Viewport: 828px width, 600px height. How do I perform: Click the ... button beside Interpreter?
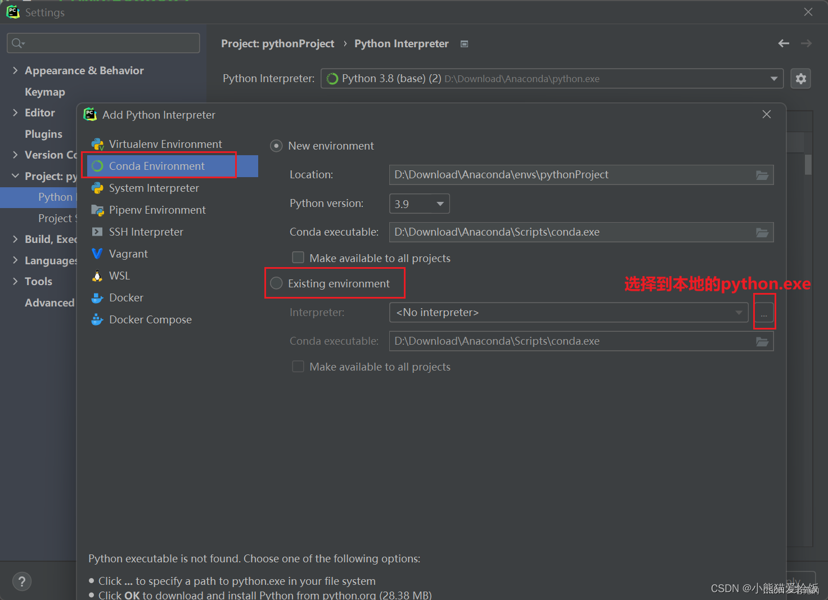764,313
